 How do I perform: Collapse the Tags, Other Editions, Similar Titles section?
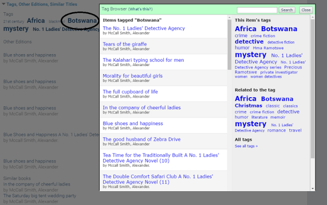coord(3,4)
